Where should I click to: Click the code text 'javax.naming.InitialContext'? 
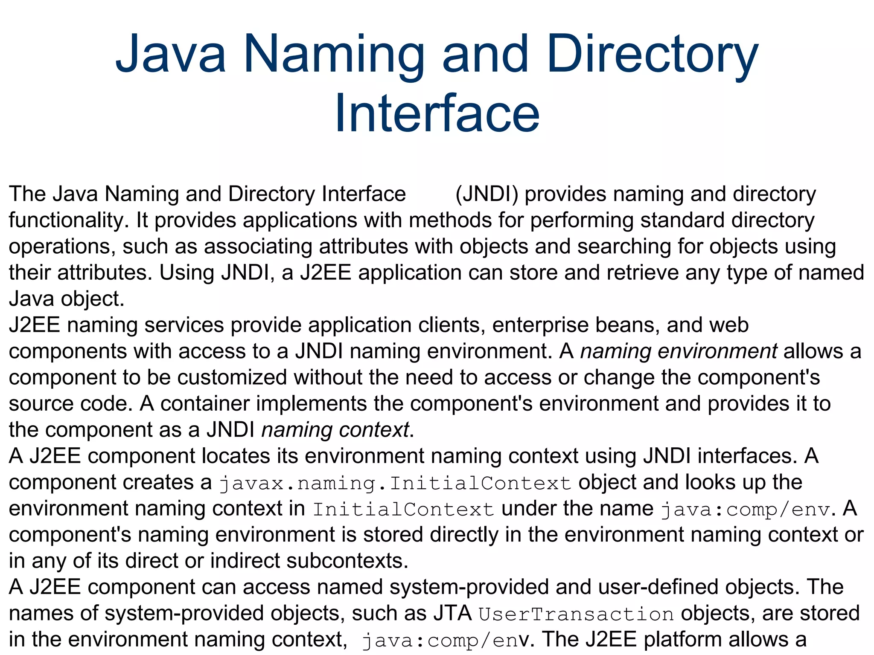tap(395, 483)
